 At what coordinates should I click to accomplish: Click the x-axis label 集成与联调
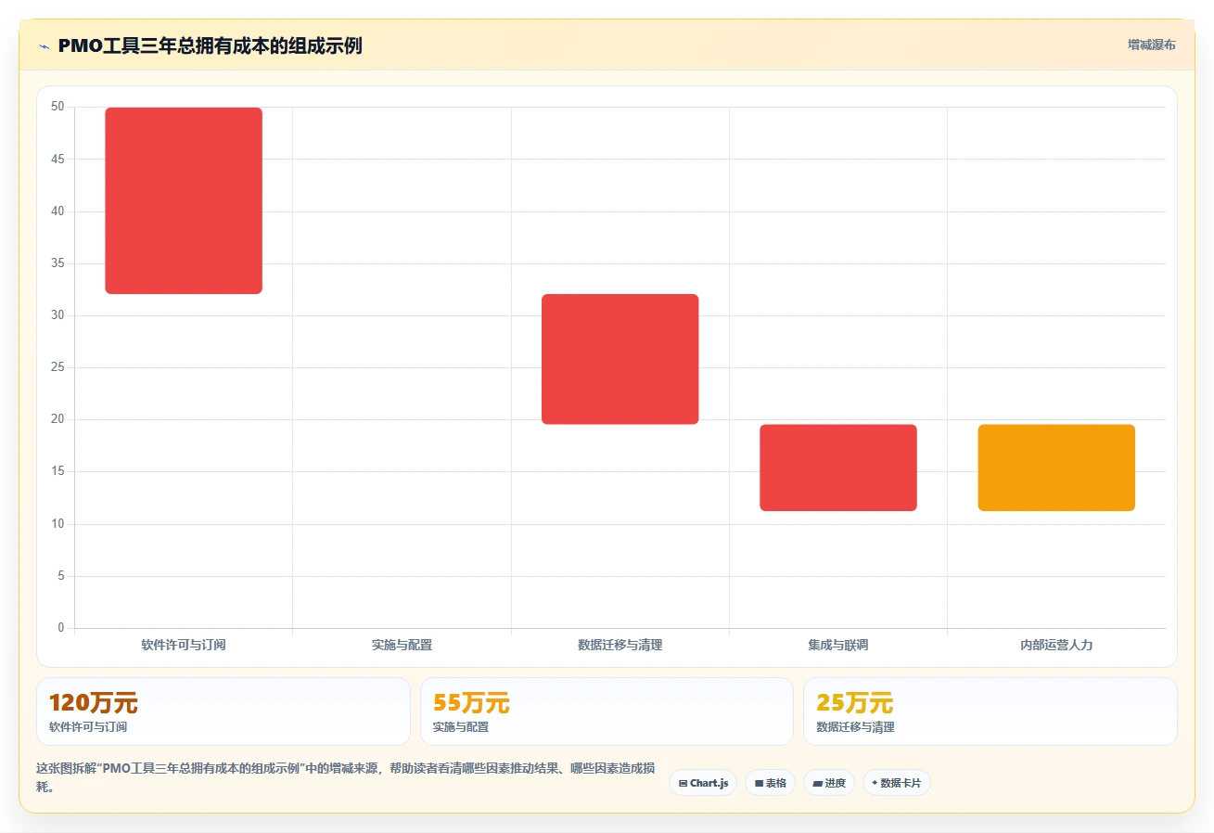(838, 645)
